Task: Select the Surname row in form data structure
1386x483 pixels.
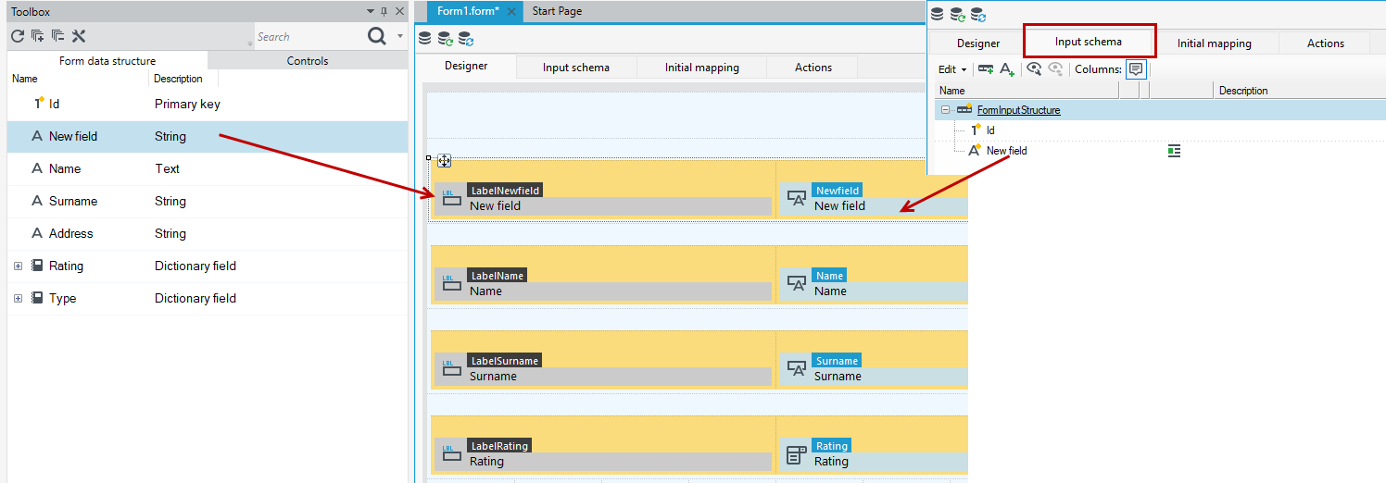Action: click(208, 202)
